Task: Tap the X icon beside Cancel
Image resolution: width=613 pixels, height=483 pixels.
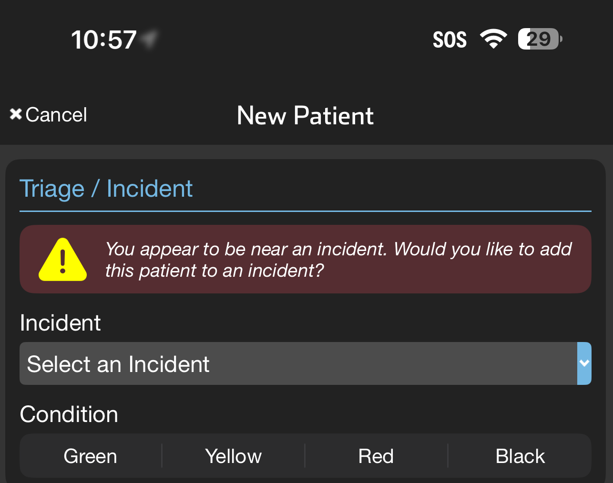Action: point(16,114)
